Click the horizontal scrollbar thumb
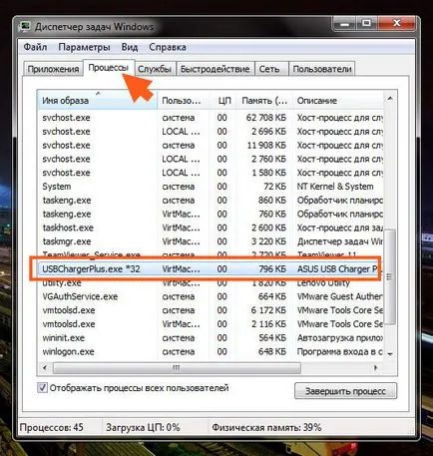This screenshot has height=456, width=433. click(177, 368)
